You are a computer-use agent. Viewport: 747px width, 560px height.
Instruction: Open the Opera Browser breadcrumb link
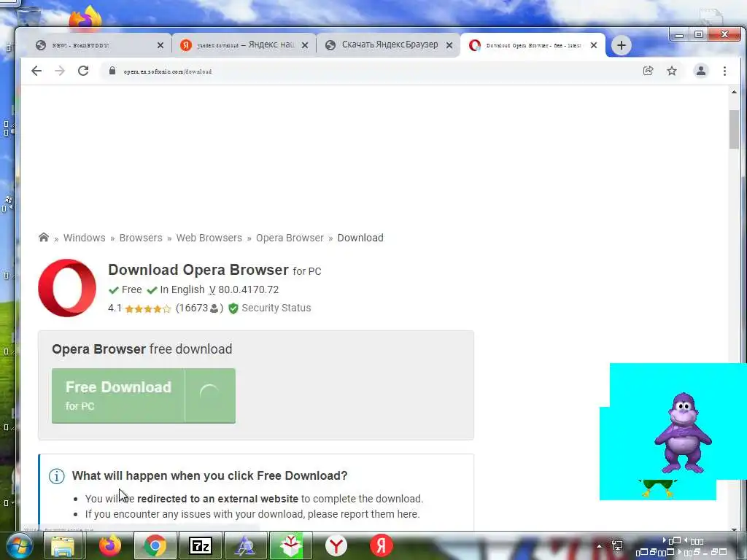click(x=290, y=238)
